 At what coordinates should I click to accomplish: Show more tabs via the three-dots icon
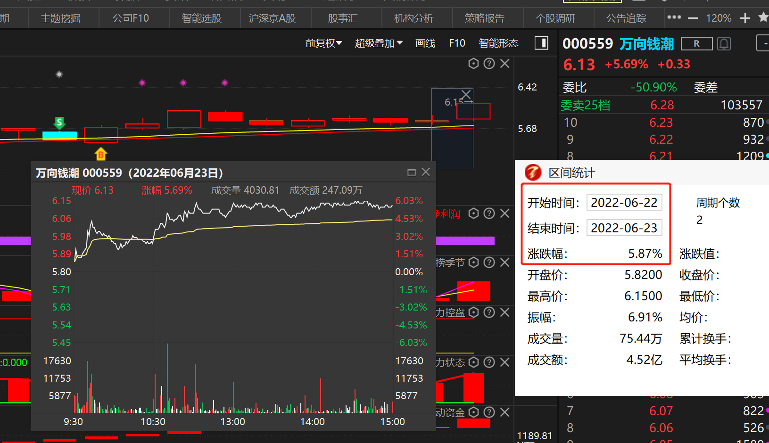coord(674,17)
